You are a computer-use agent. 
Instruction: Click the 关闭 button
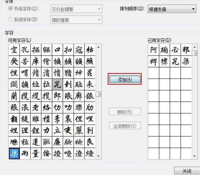187,171
